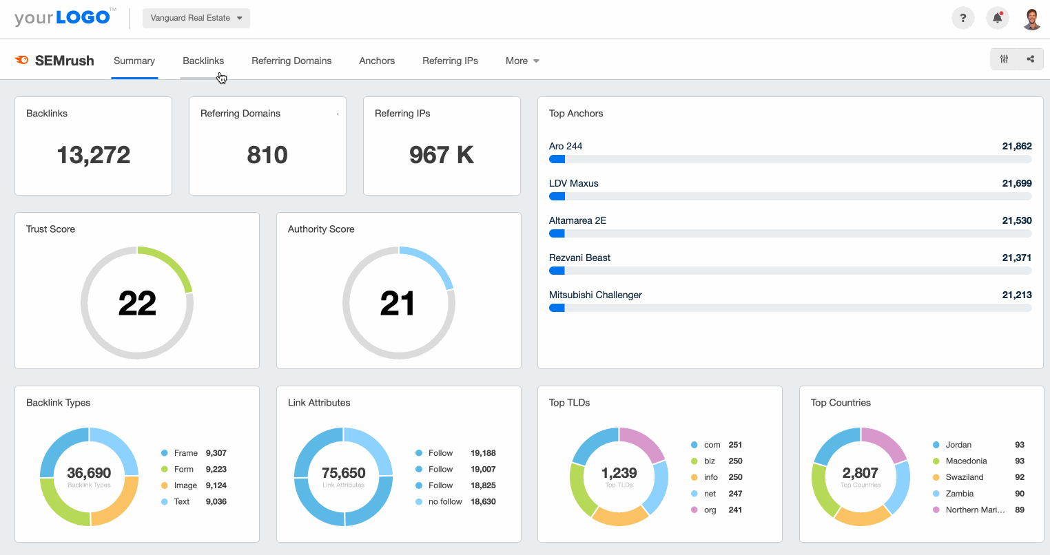The image size is (1050, 555).
Task: Click the SEMrush flame logo icon
Action: [22, 61]
